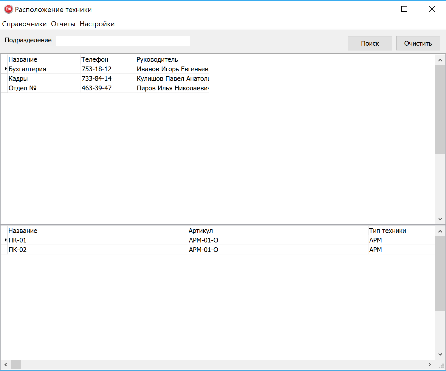Click the Поиск button
The image size is (446, 371).
coord(370,43)
